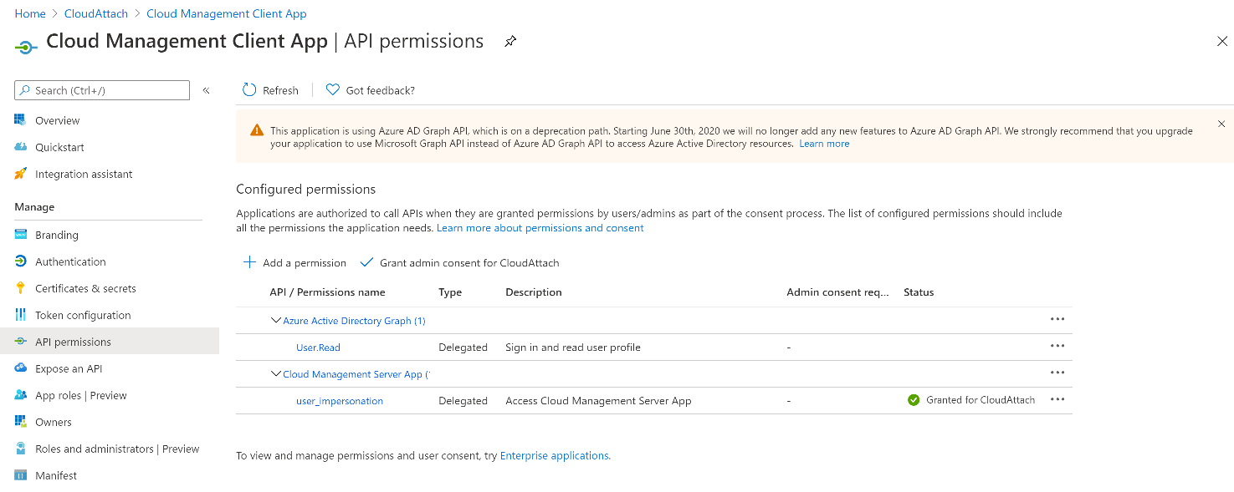The image size is (1234, 492).
Task: Click the plus icon for Add a permission
Action: pyautogui.click(x=249, y=262)
